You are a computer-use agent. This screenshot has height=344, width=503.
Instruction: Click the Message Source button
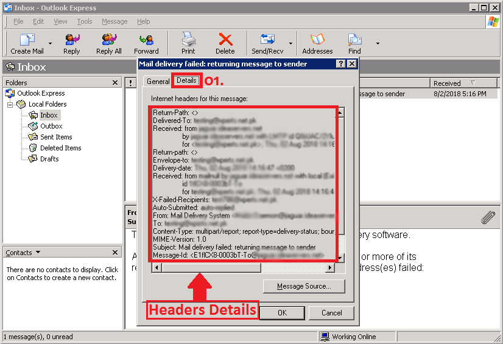pyautogui.click(x=304, y=286)
